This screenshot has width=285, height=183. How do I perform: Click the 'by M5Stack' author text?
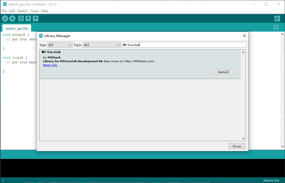(52, 57)
